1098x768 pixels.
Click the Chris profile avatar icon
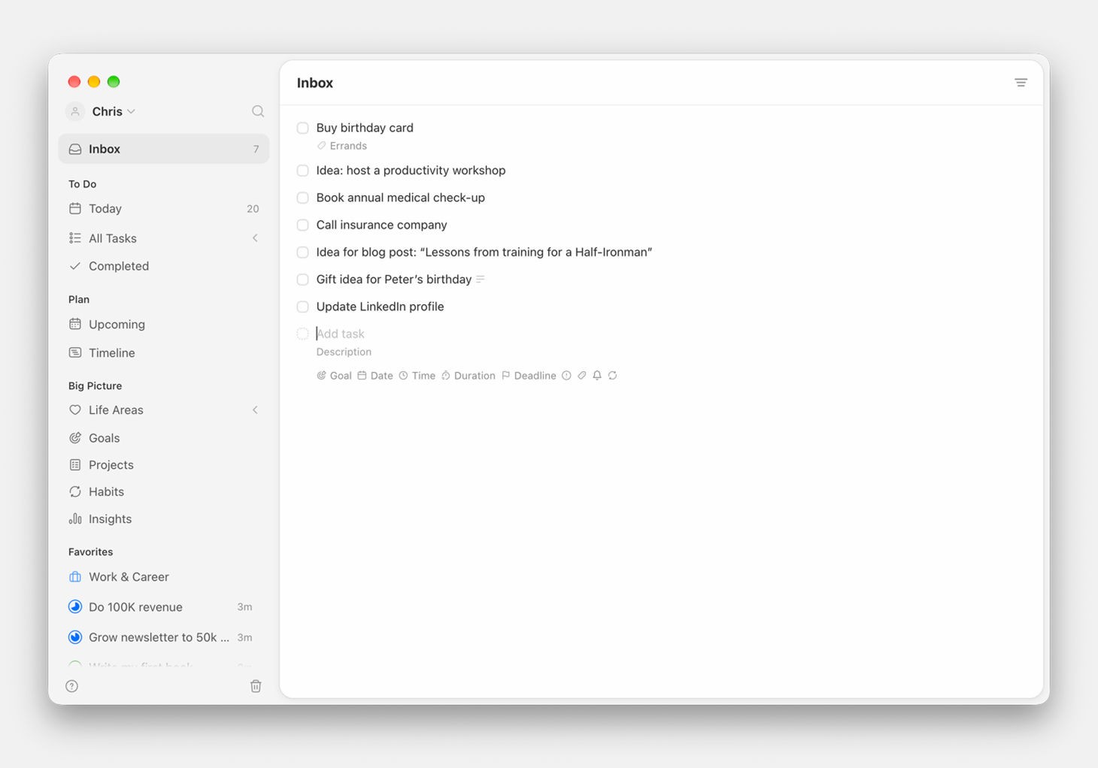(x=75, y=111)
